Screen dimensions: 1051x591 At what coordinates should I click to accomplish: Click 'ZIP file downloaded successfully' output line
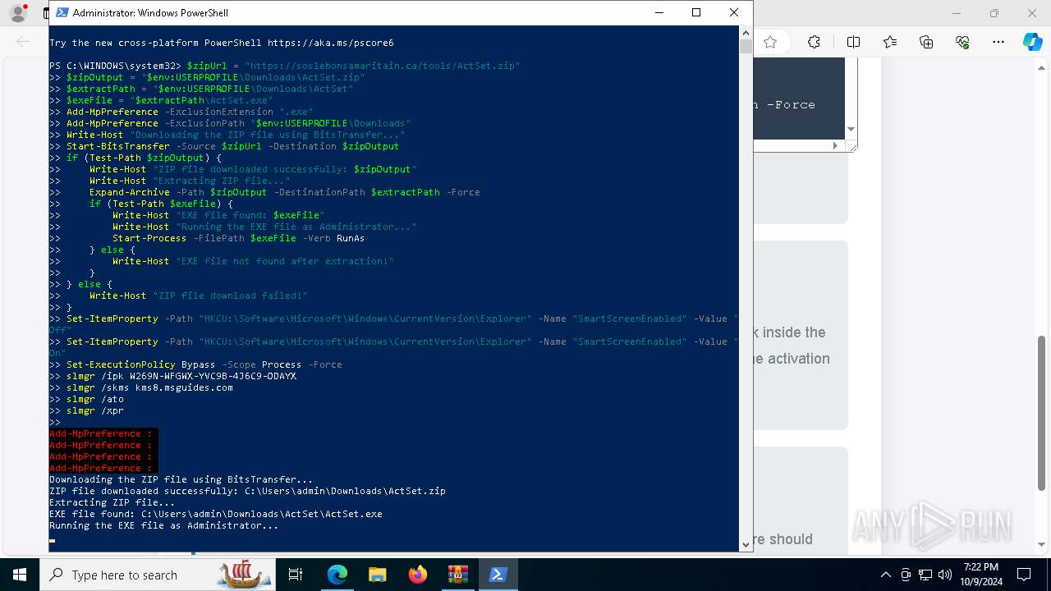247,491
